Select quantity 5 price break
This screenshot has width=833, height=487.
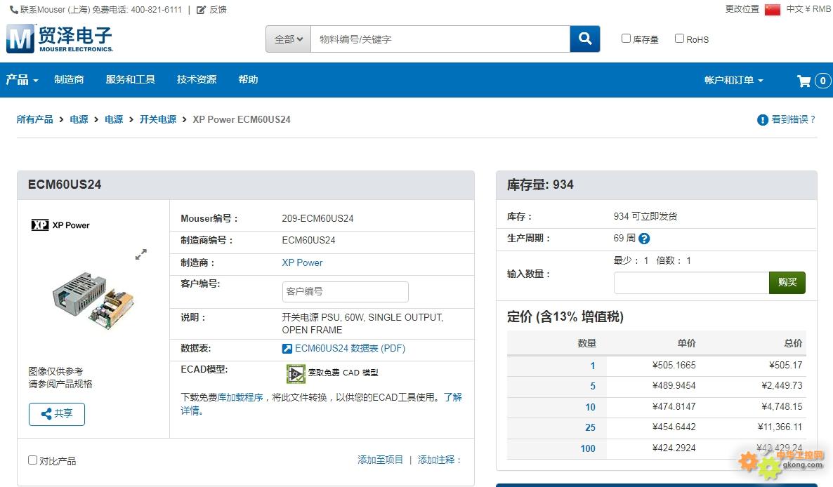click(x=592, y=386)
